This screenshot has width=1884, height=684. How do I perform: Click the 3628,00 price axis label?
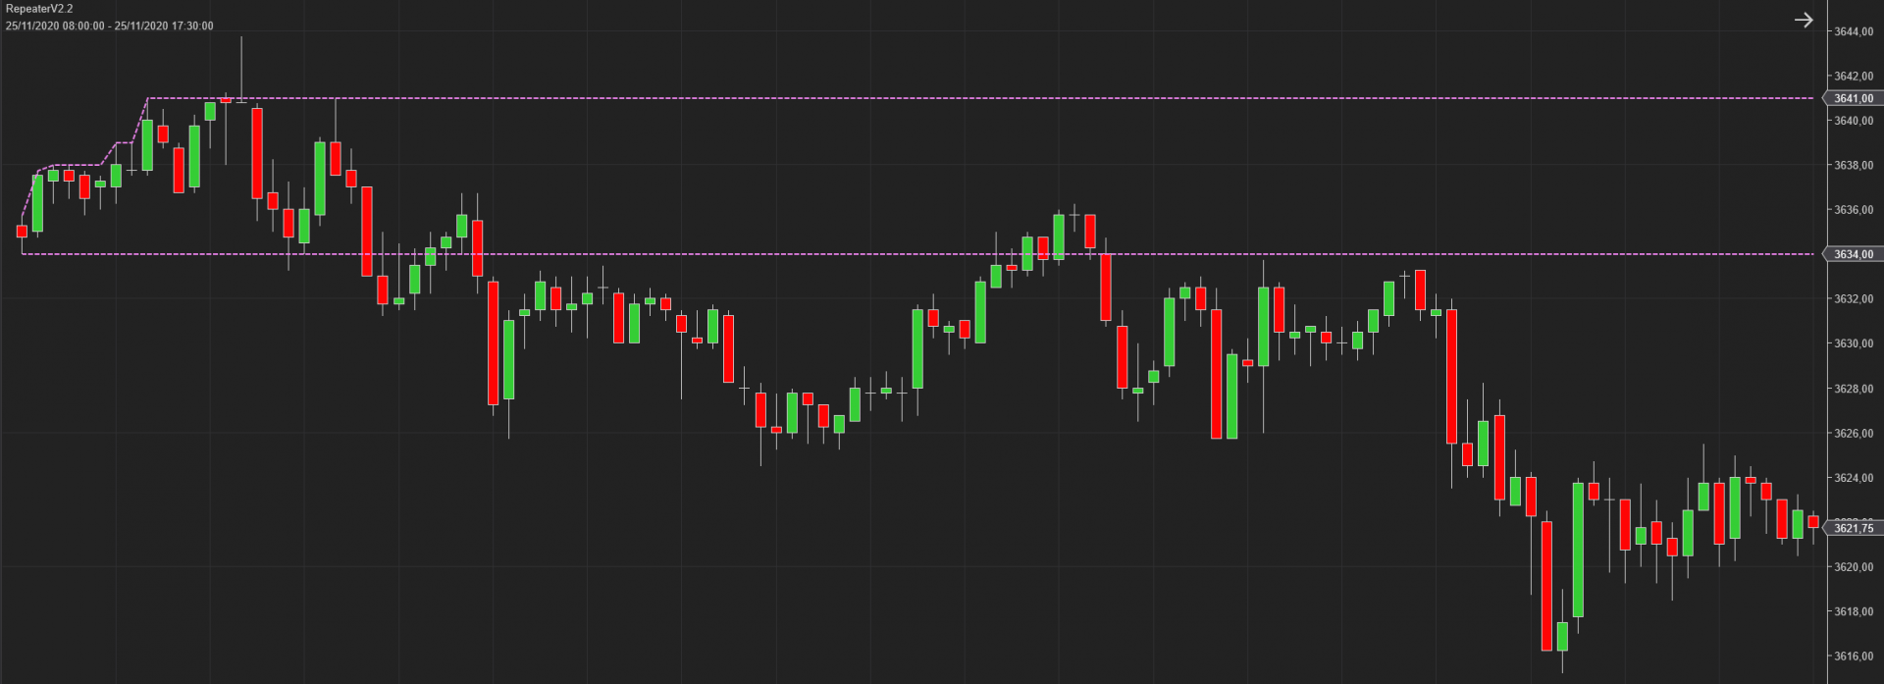pos(1854,389)
